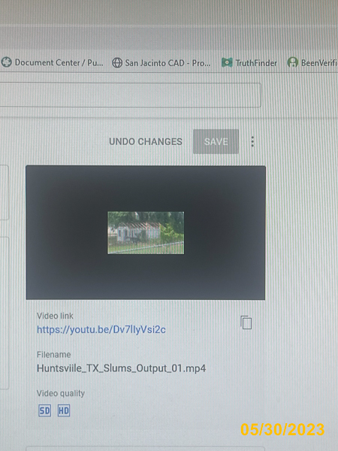Click the Video link label above the URL

click(x=55, y=316)
